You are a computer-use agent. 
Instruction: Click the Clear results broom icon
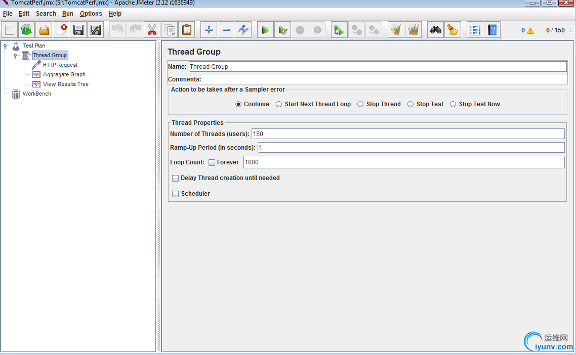(x=396, y=30)
